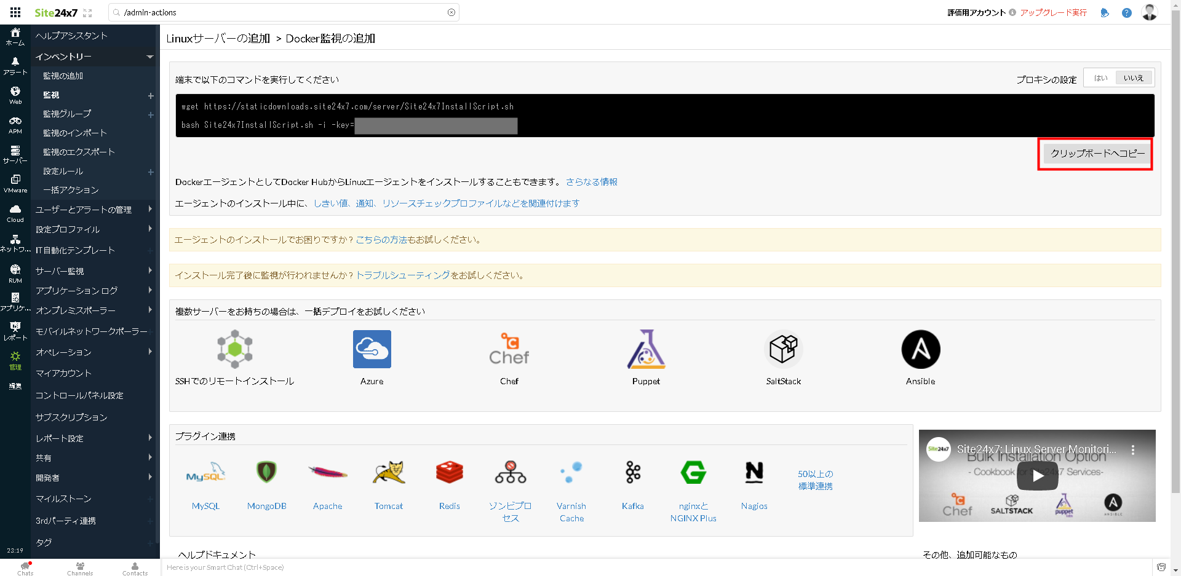Open the Cloud sidebar icon
This screenshot has height=576, width=1181.
(15, 213)
